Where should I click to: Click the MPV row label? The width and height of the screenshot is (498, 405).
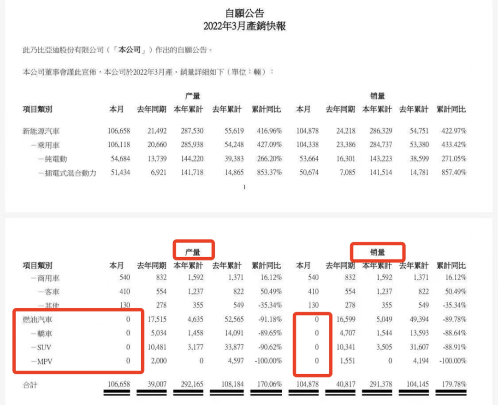(x=45, y=361)
